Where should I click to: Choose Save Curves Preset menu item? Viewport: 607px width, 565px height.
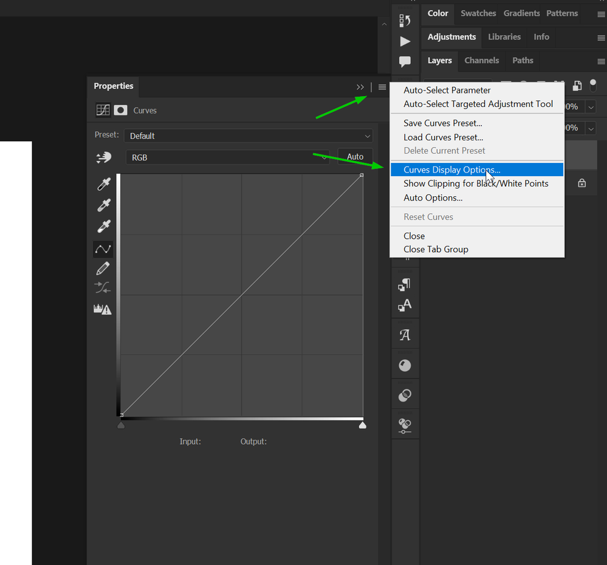coord(442,123)
